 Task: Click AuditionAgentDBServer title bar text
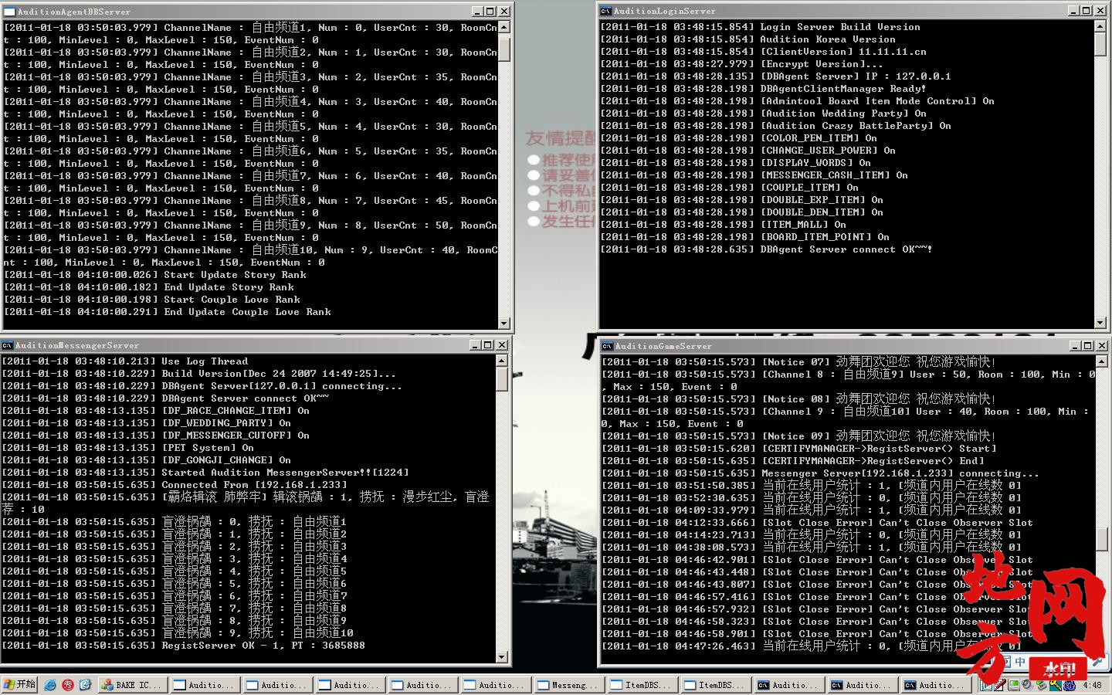click(74, 12)
